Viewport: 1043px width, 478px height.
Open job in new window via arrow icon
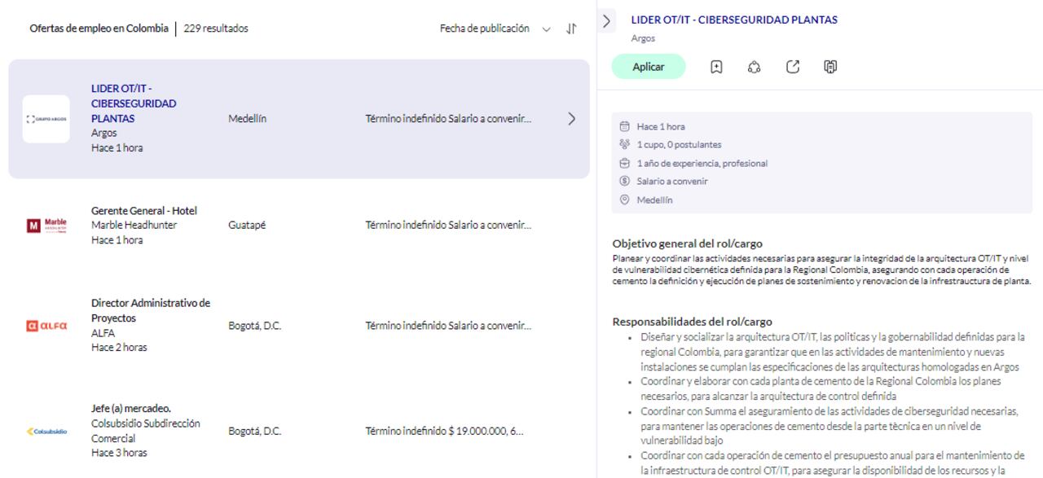coord(792,68)
